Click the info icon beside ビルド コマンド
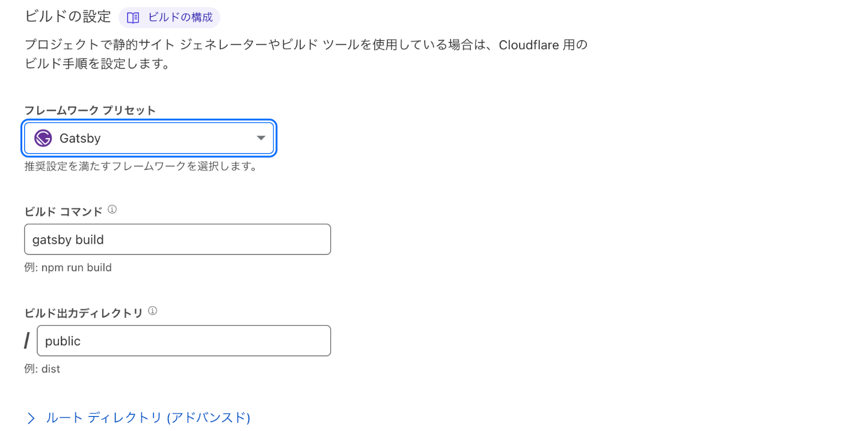842x431 pixels. pyautogui.click(x=112, y=209)
